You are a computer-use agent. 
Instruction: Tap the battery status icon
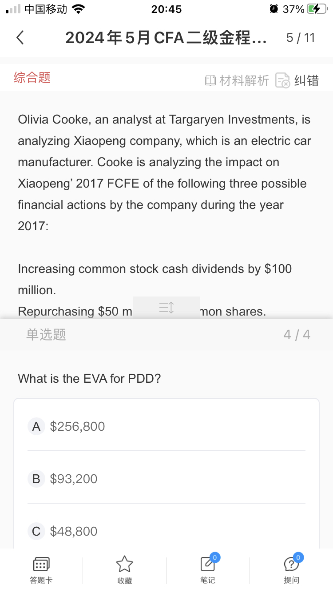tap(317, 9)
